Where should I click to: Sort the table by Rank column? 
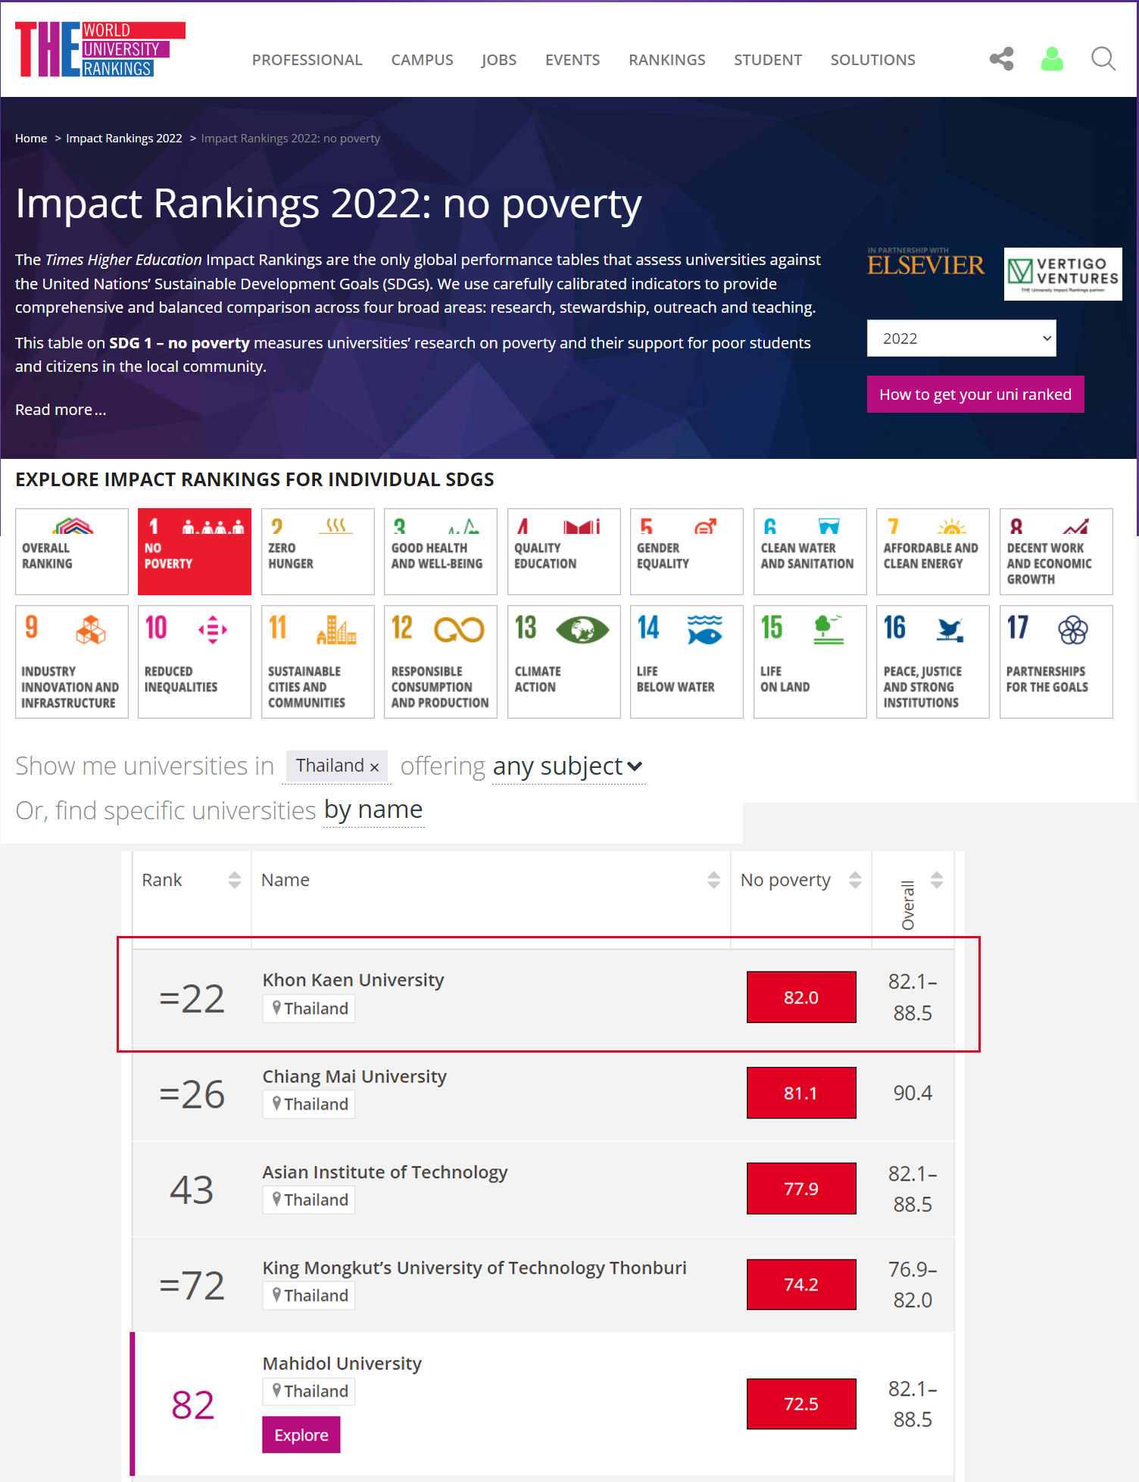click(x=234, y=880)
